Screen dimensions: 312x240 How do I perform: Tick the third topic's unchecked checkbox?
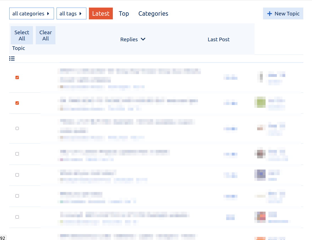(17, 128)
